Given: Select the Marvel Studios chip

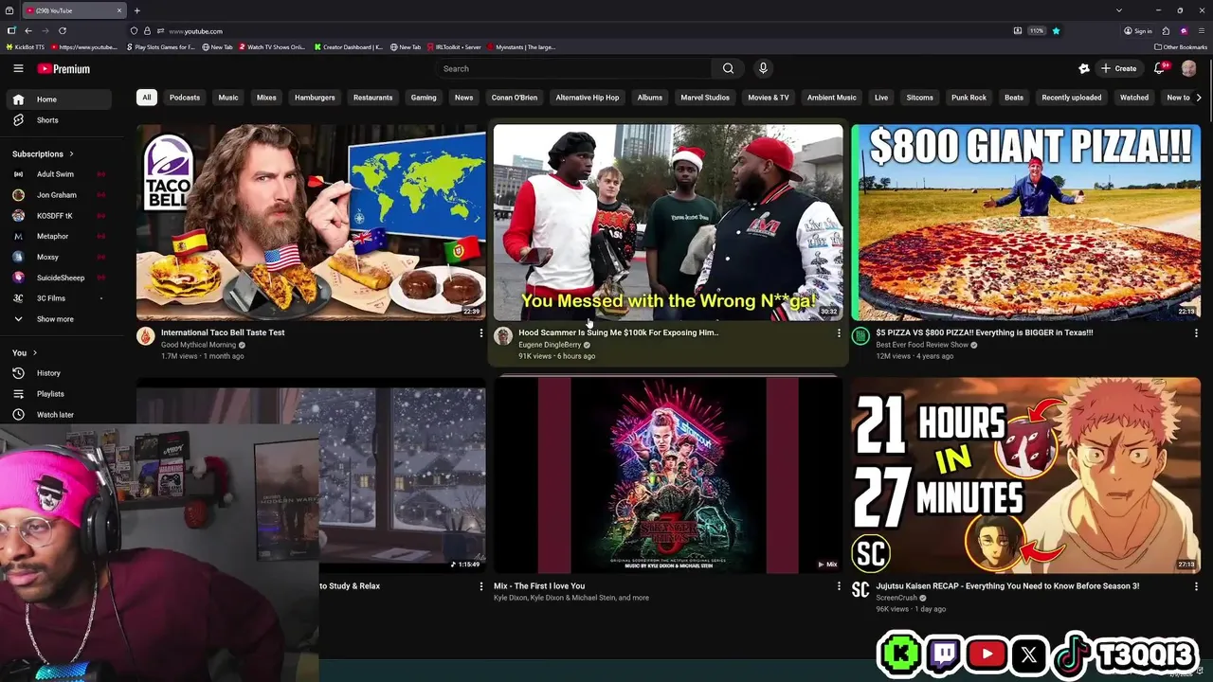Looking at the screenshot, I should coord(705,98).
